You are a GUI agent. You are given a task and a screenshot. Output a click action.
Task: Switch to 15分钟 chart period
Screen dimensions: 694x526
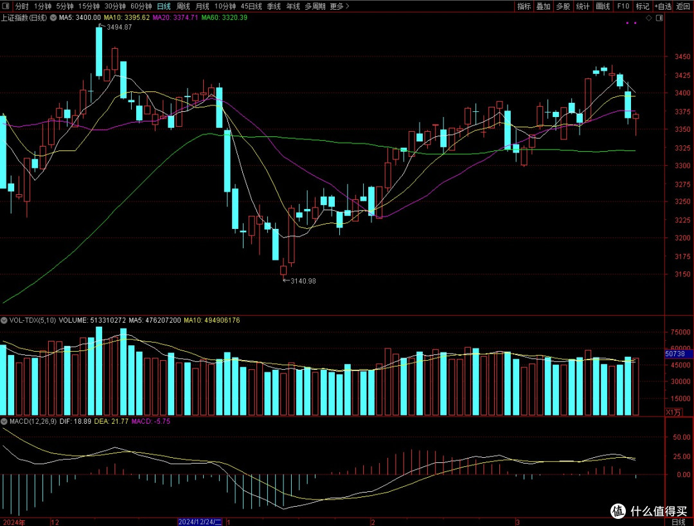click(89, 6)
